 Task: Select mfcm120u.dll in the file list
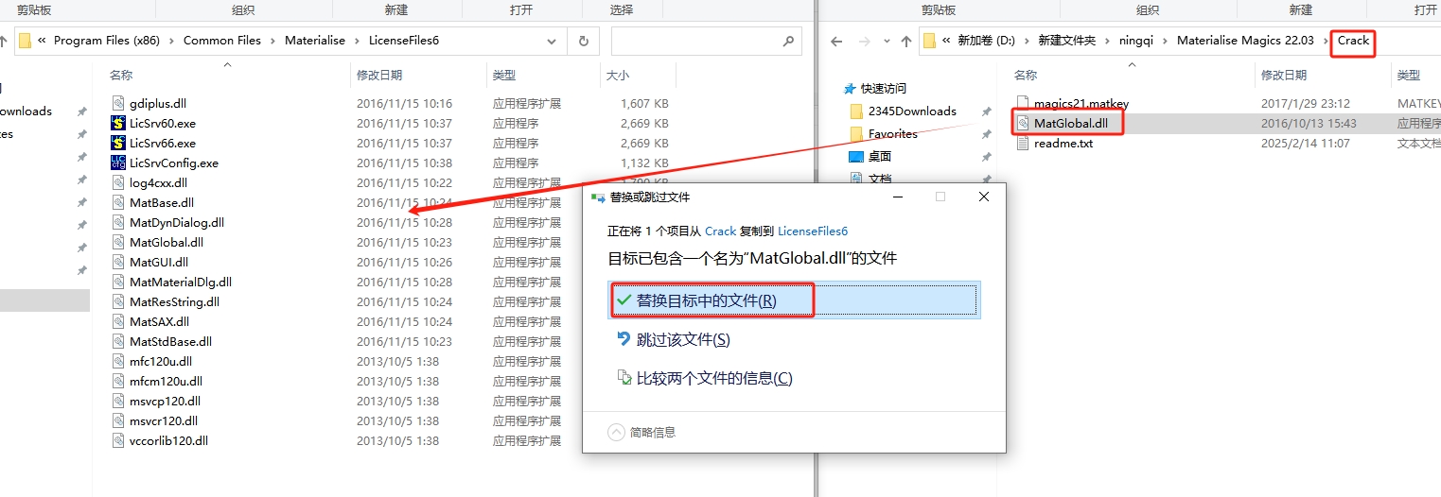[166, 381]
